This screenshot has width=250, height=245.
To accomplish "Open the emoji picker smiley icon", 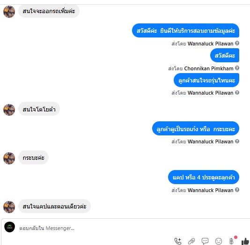I will [x=219, y=241].
